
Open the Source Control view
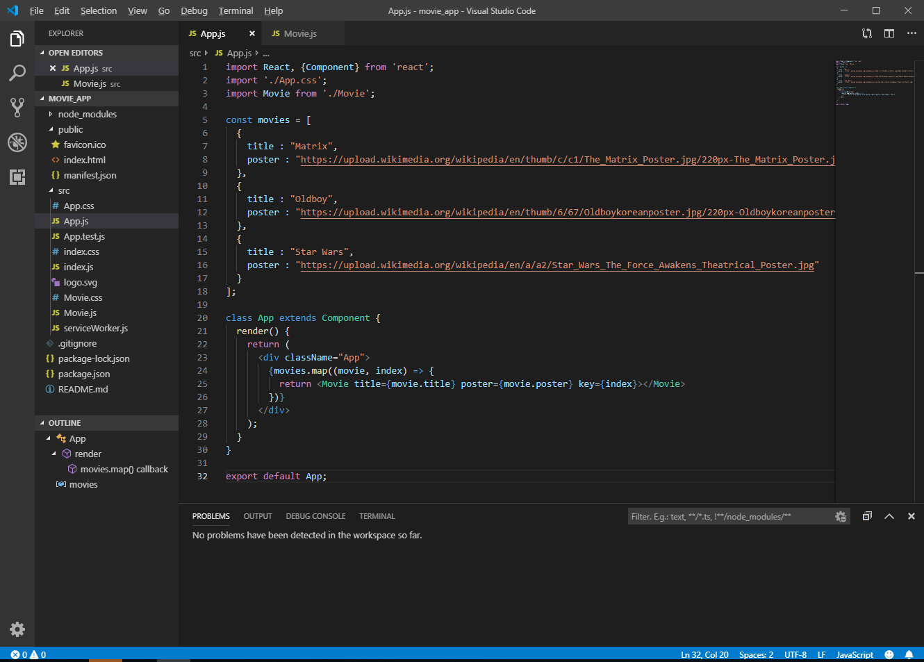coord(17,107)
